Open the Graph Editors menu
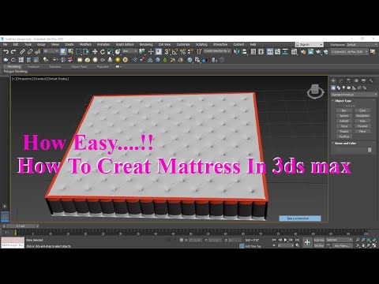This screenshot has width=379, height=284. (x=125, y=44)
